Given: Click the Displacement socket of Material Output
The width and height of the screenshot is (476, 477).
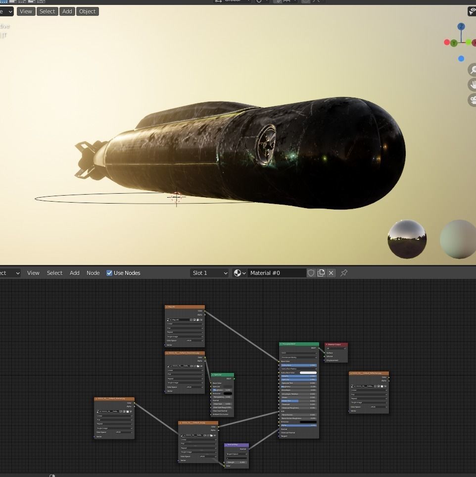Looking at the screenshot, I should pos(324,360).
